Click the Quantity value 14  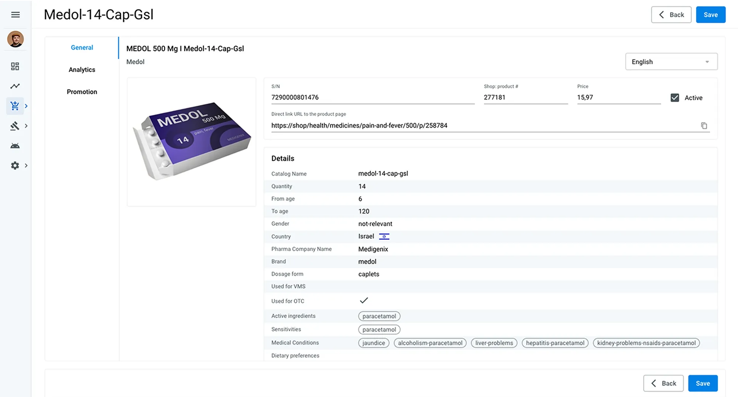[362, 186]
